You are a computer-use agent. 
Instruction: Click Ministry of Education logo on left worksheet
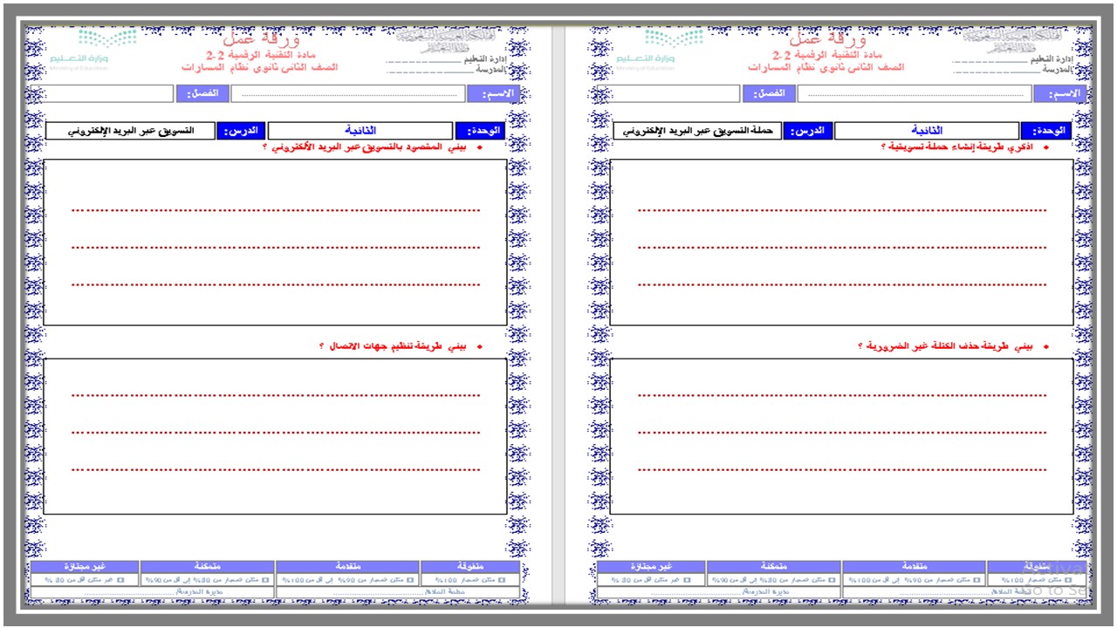(x=94, y=48)
